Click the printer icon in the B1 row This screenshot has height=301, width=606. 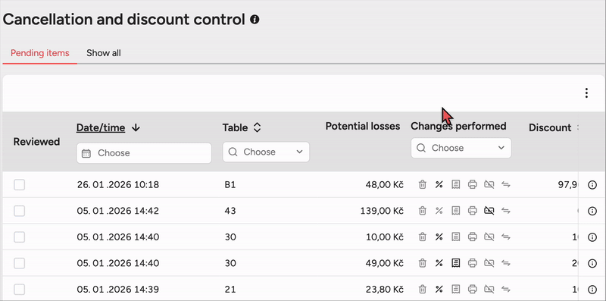tap(472, 185)
